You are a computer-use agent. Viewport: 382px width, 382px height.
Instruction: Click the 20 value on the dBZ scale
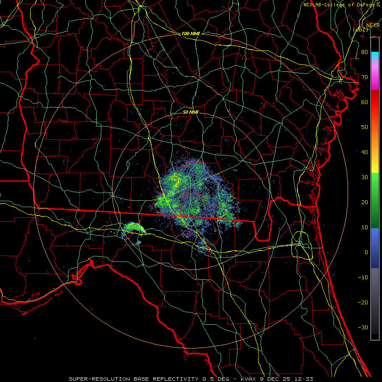point(365,202)
